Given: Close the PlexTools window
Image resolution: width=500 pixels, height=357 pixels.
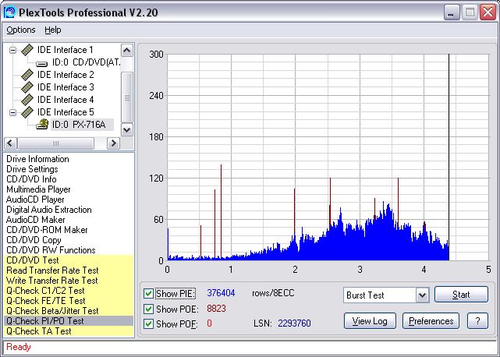Looking at the screenshot, I should (488, 12).
